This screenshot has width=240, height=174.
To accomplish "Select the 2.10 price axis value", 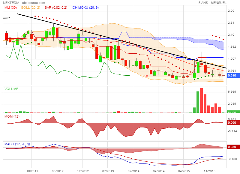I will [231, 35].
